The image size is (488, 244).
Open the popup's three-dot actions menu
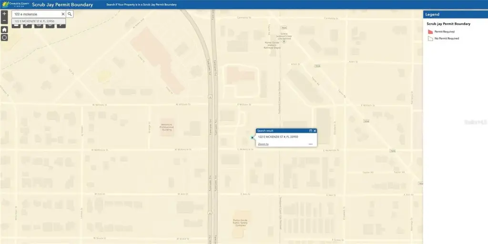311,144
